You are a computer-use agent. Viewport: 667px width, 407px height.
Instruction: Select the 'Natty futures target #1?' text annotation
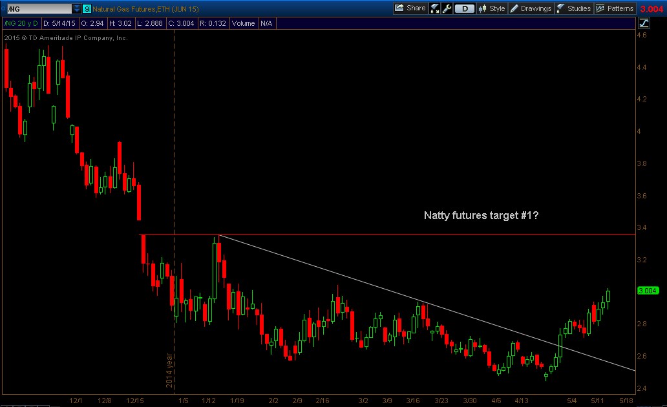point(481,215)
